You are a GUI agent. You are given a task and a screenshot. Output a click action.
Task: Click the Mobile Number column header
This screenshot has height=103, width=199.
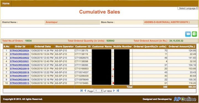[122, 46]
